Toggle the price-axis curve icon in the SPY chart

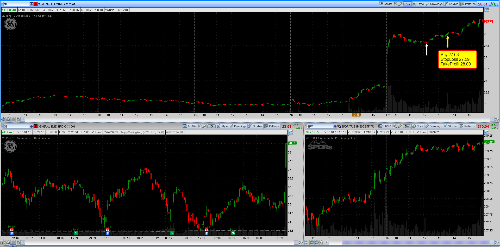pos(487,132)
